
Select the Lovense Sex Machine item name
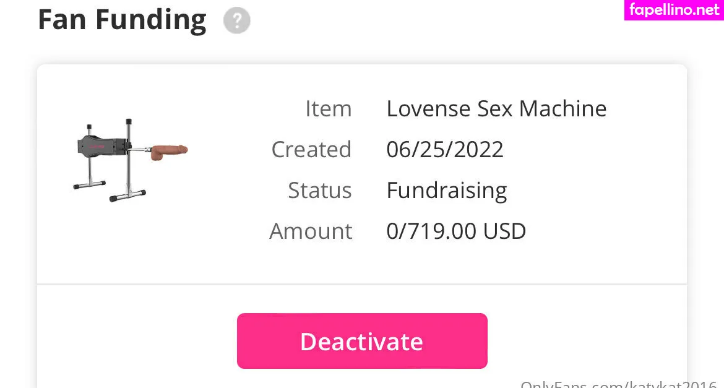pos(496,109)
